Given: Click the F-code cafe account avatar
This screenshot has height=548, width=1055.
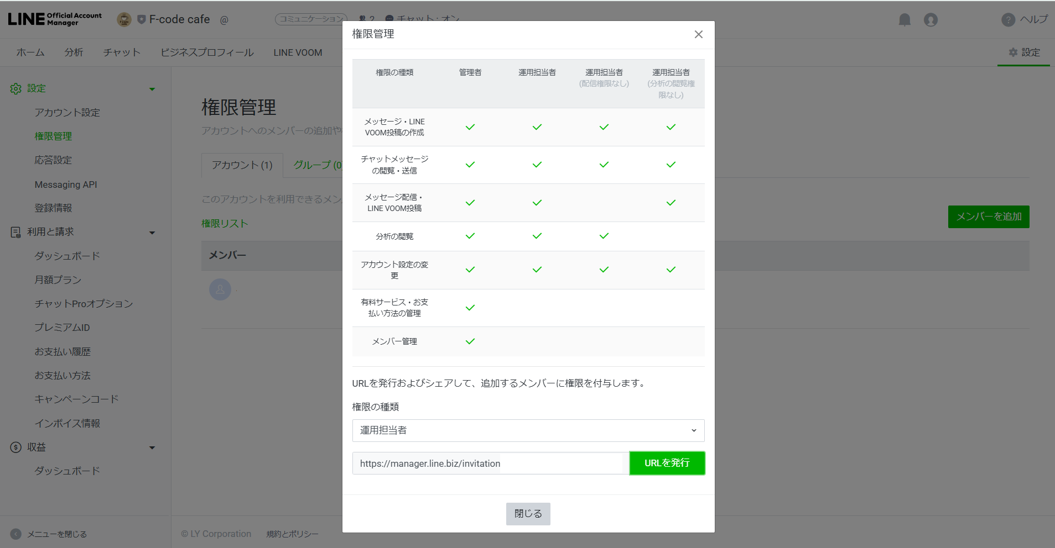Looking at the screenshot, I should (x=124, y=20).
